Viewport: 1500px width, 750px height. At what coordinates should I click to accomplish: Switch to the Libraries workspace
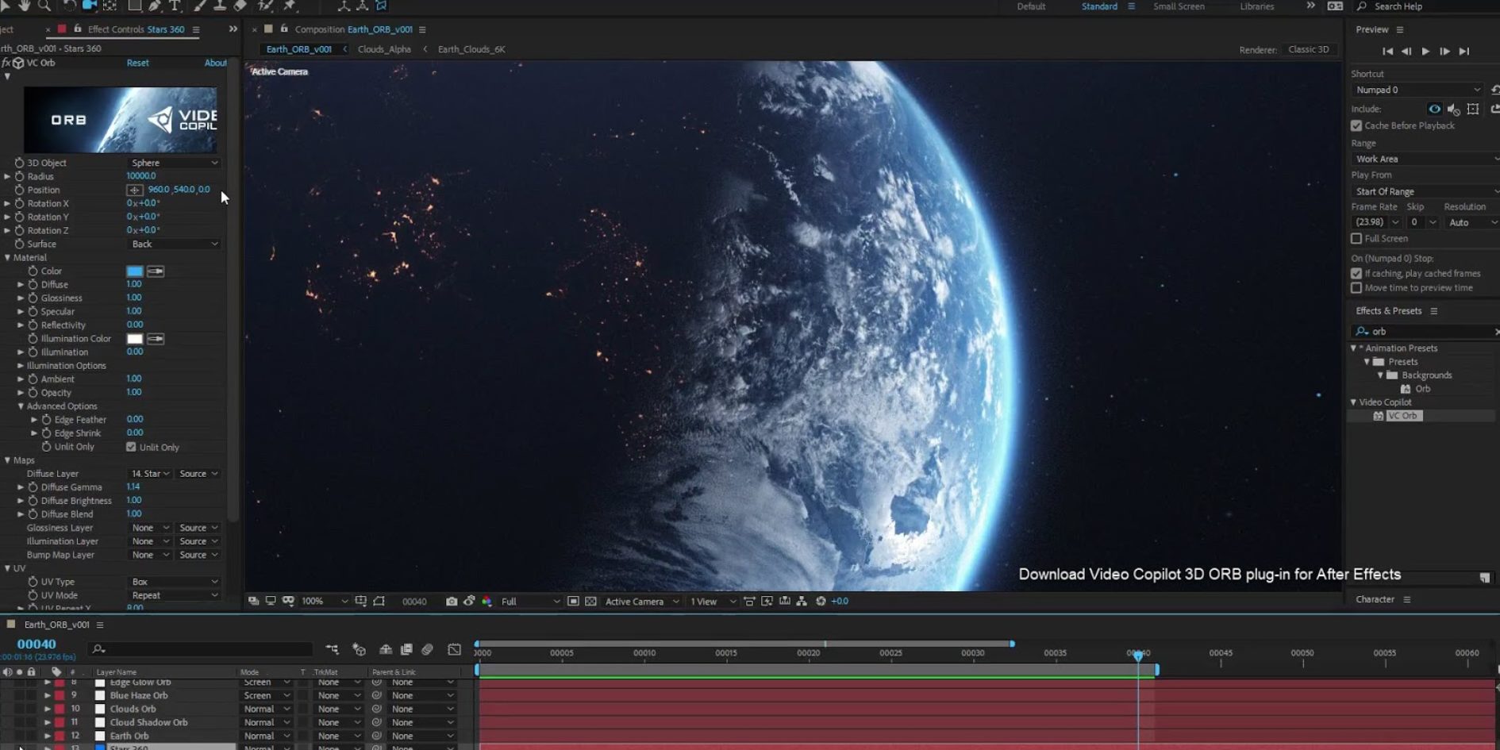click(1257, 6)
